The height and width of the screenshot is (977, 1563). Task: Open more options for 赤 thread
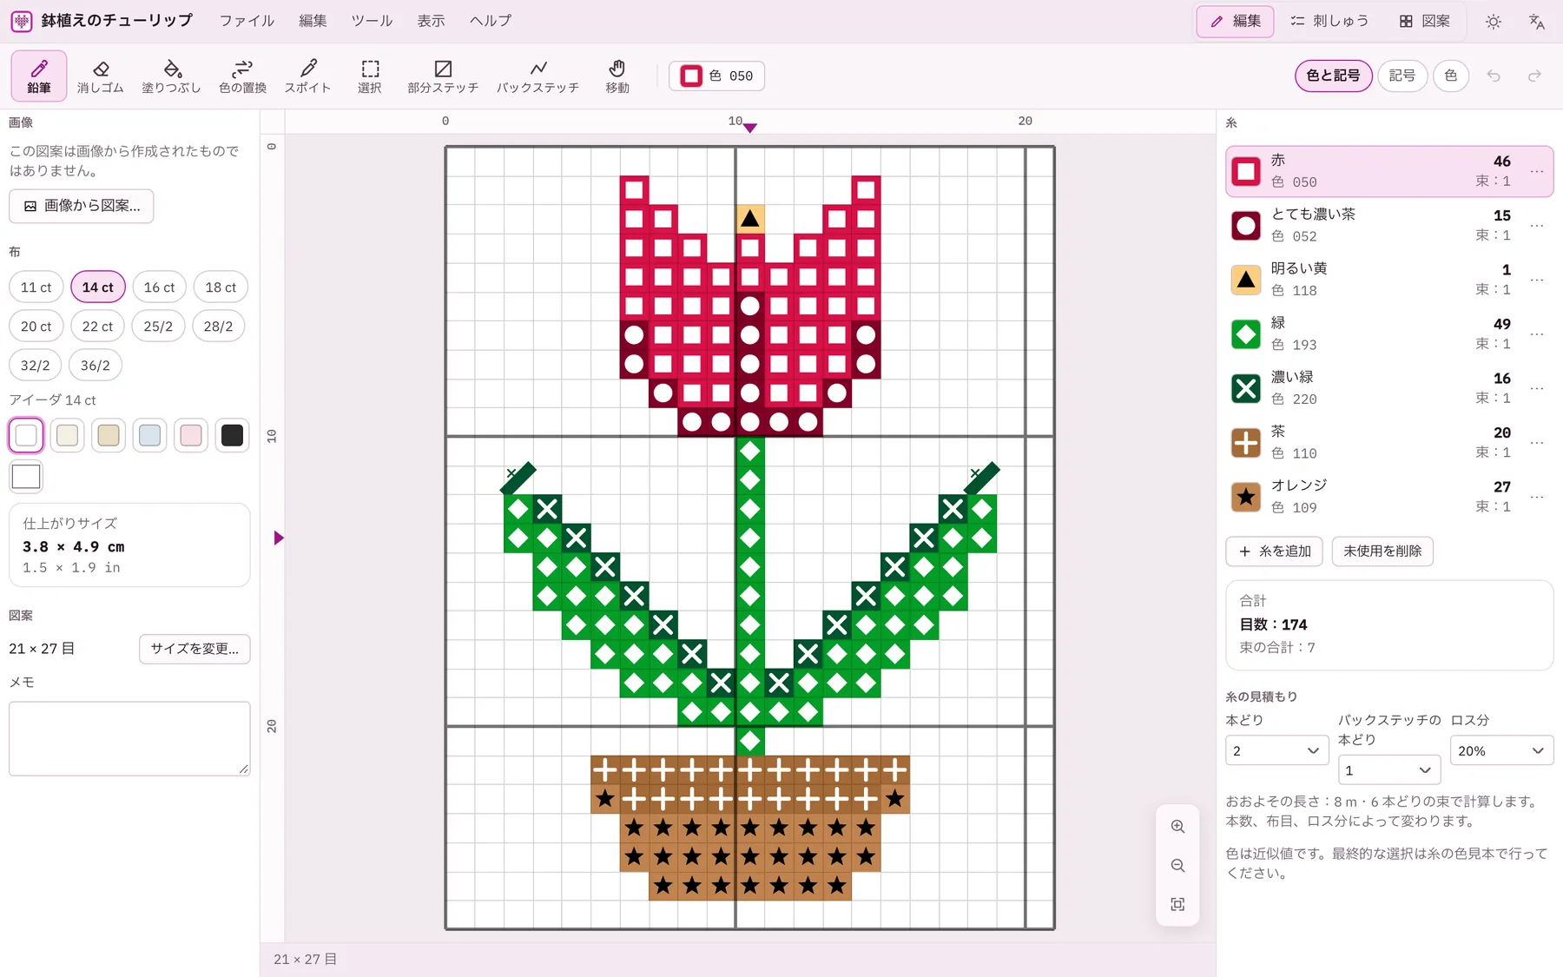pyautogui.click(x=1537, y=171)
